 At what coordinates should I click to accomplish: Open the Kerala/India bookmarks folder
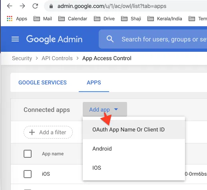coord(165,19)
